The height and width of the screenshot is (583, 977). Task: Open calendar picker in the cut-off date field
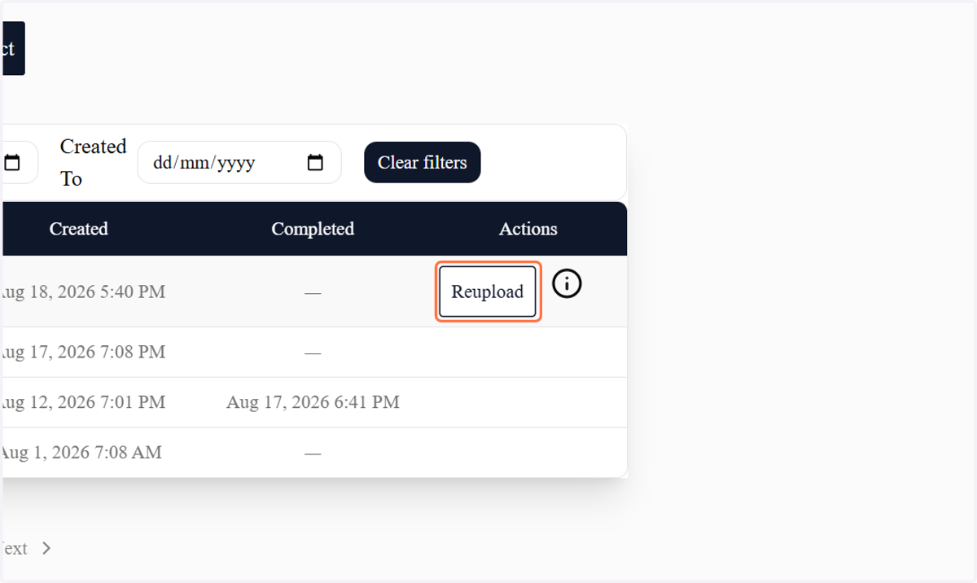click(12, 163)
